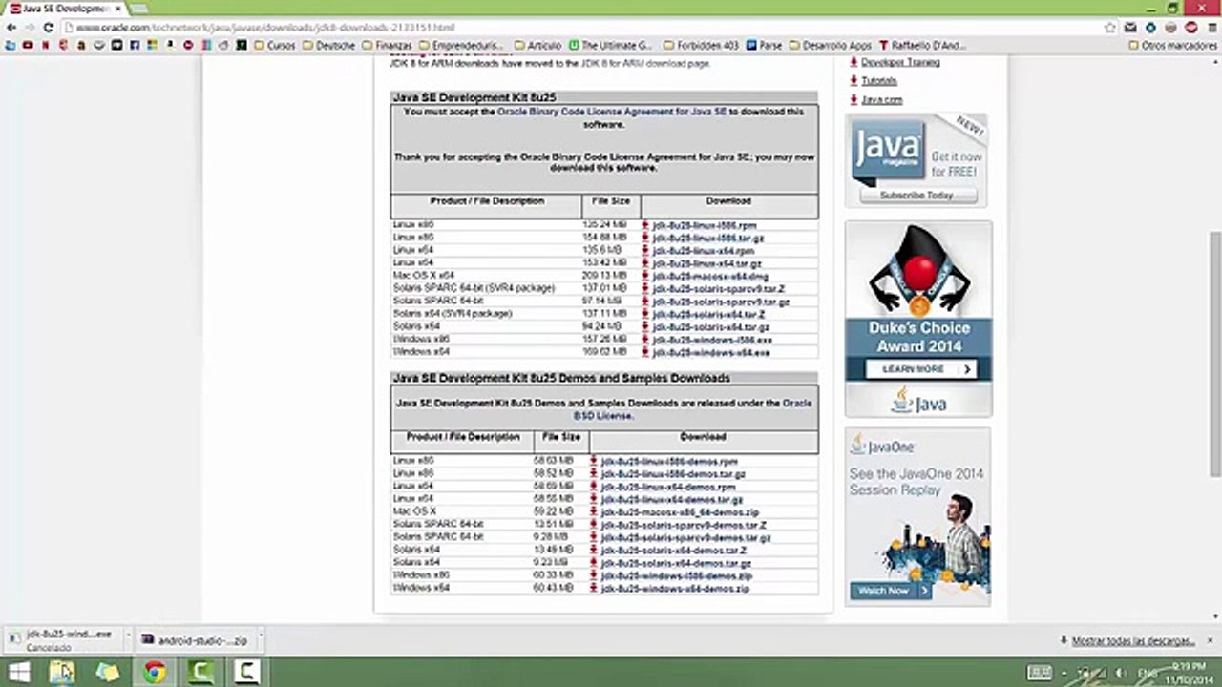Open the Oracle Binary Code License Agreement link
This screenshot has width=1222, height=687.
click(612, 112)
